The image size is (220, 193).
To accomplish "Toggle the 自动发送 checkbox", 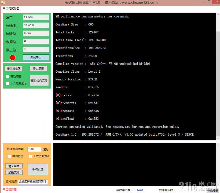I will click(9, 156).
